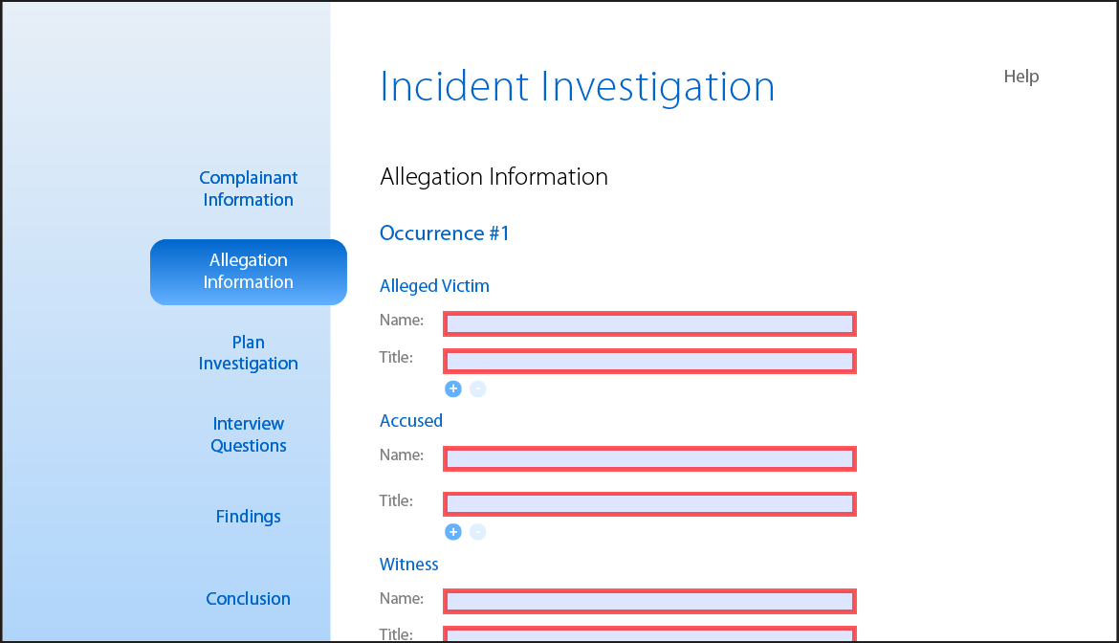Click the minus icon under Alleged Victim
This screenshot has height=643, width=1119.
(478, 388)
